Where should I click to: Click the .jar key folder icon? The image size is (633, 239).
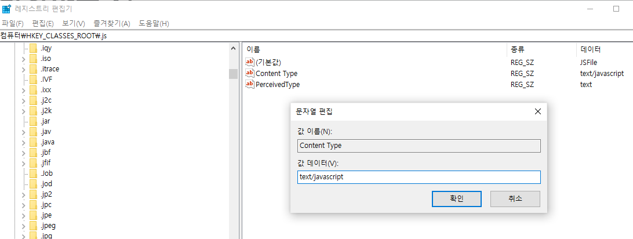[x=33, y=121]
